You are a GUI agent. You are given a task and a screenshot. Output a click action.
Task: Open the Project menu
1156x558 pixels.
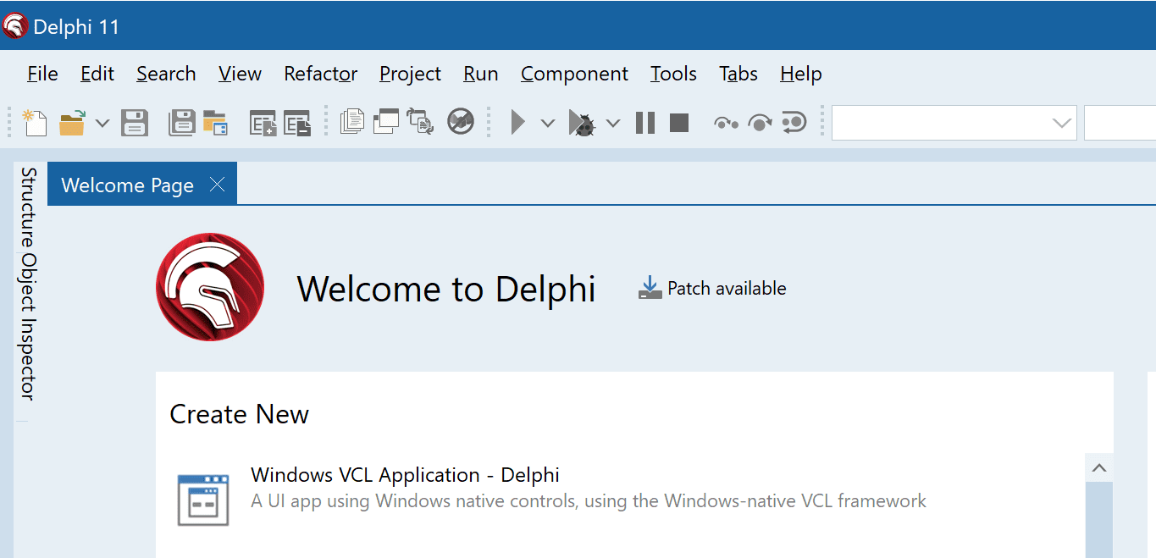411,74
